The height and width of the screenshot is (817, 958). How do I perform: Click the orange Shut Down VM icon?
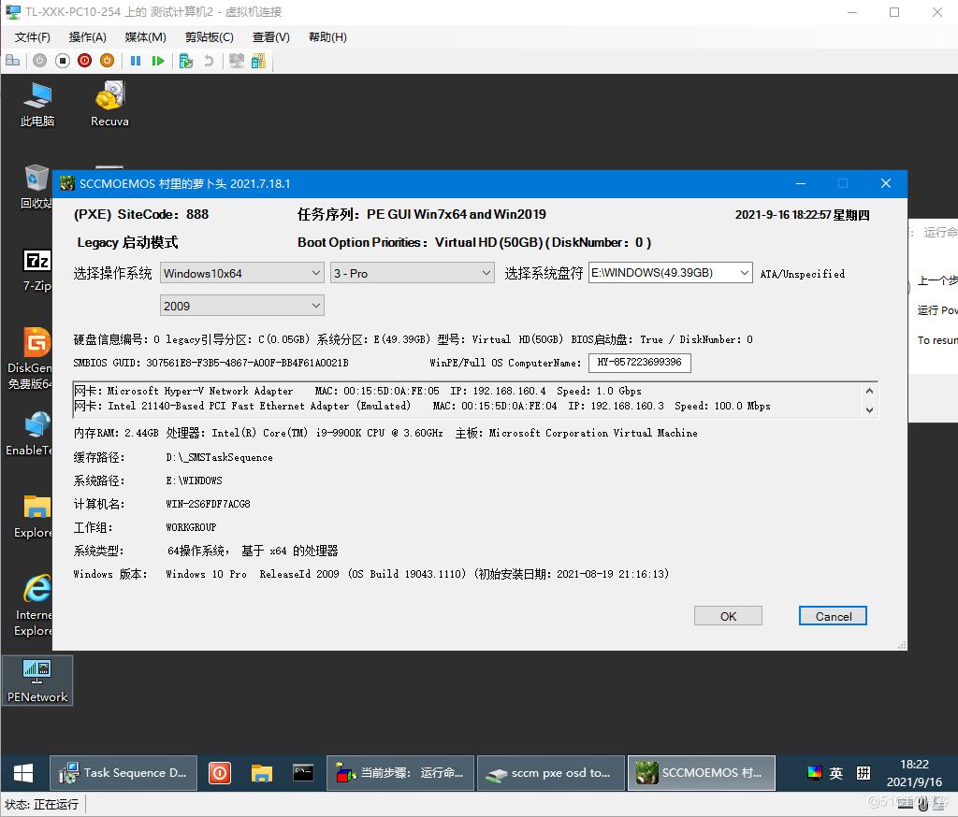107,60
